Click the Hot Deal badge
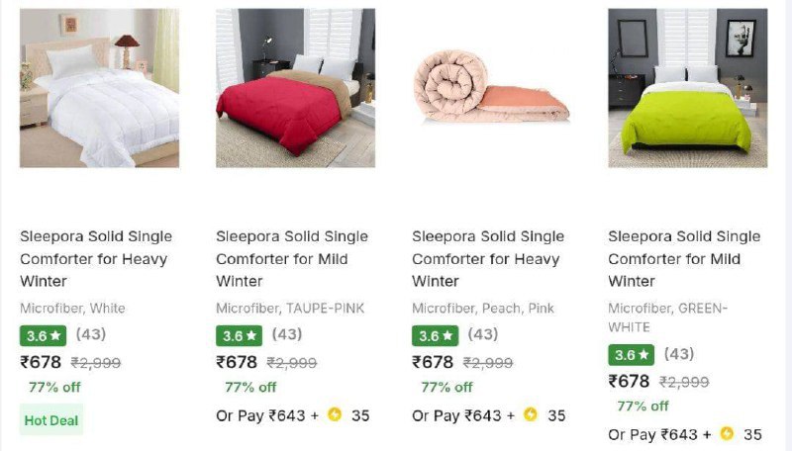 [51, 420]
